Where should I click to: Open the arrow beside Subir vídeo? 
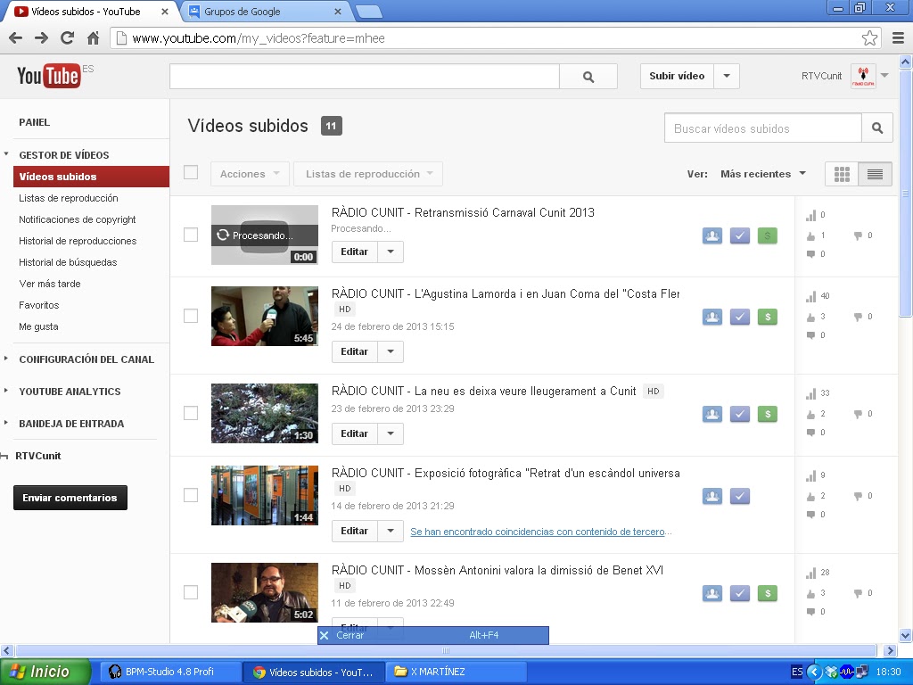pyautogui.click(x=727, y=77)
